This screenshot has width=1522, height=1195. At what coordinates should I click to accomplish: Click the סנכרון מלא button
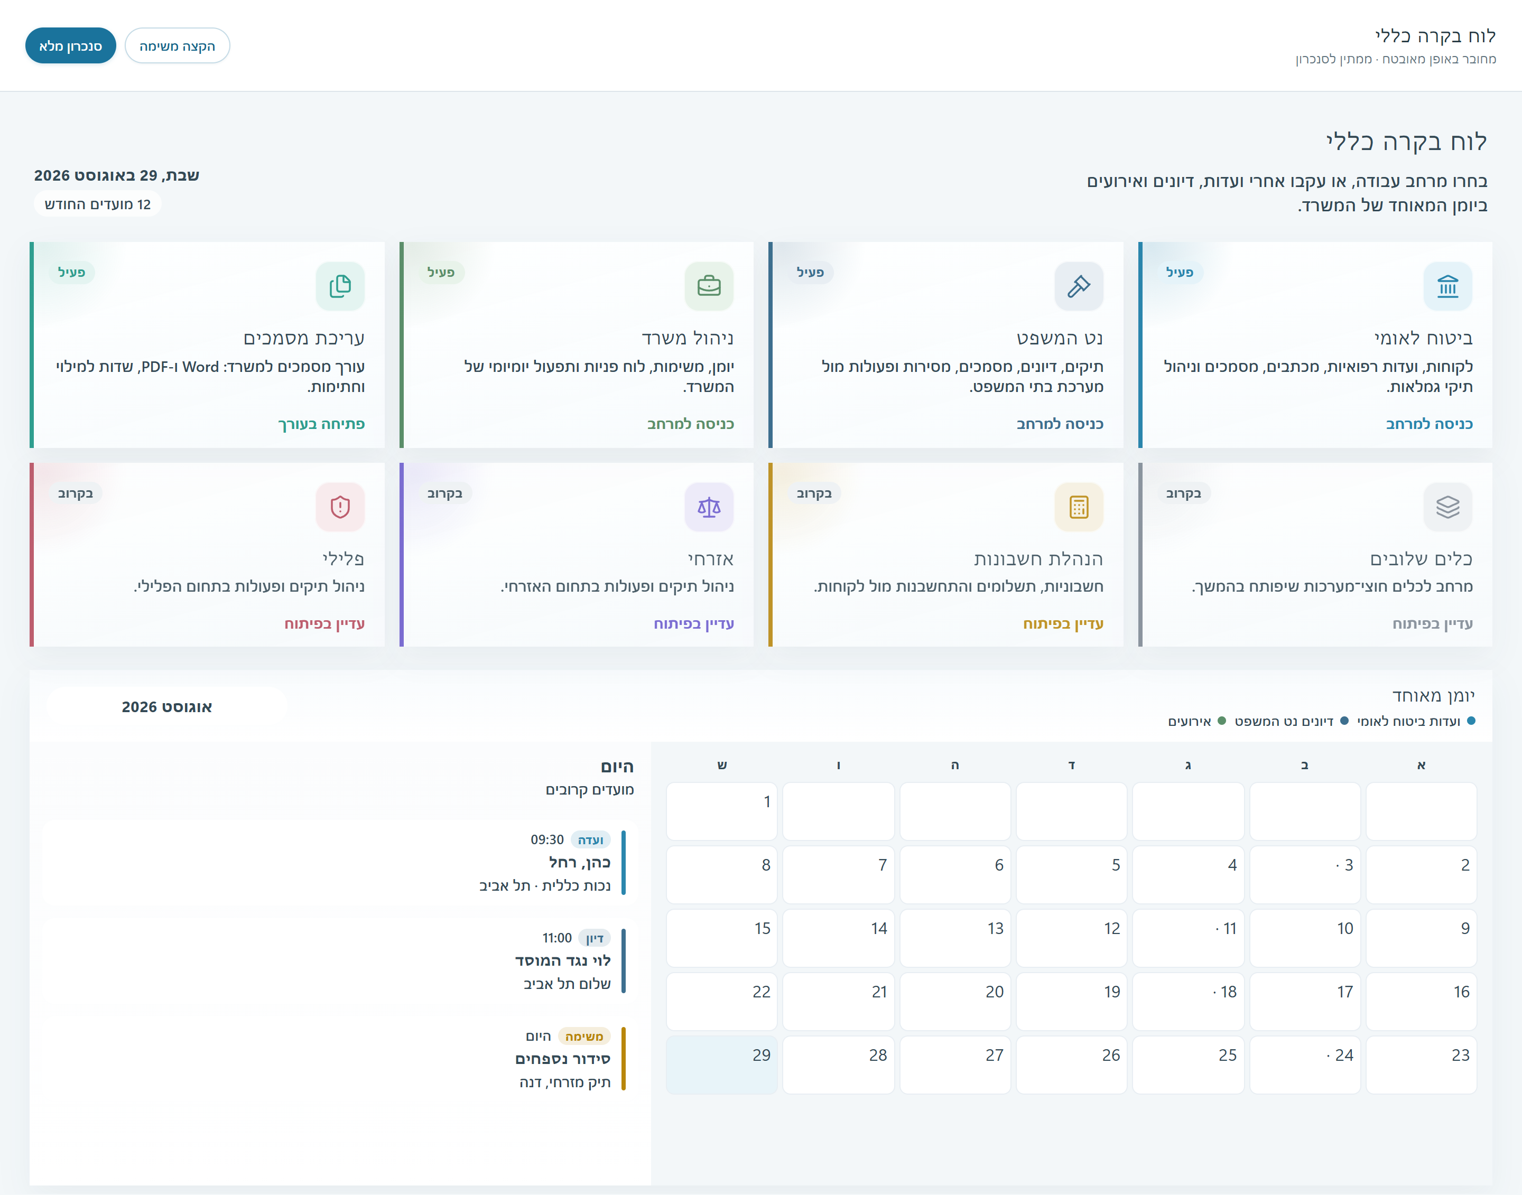click(71, 45)
